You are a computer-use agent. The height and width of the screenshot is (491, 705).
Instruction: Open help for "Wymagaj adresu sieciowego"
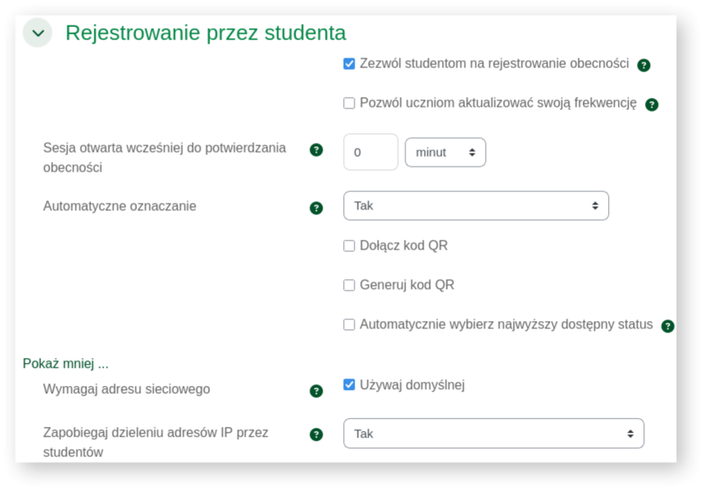point(317,392)
